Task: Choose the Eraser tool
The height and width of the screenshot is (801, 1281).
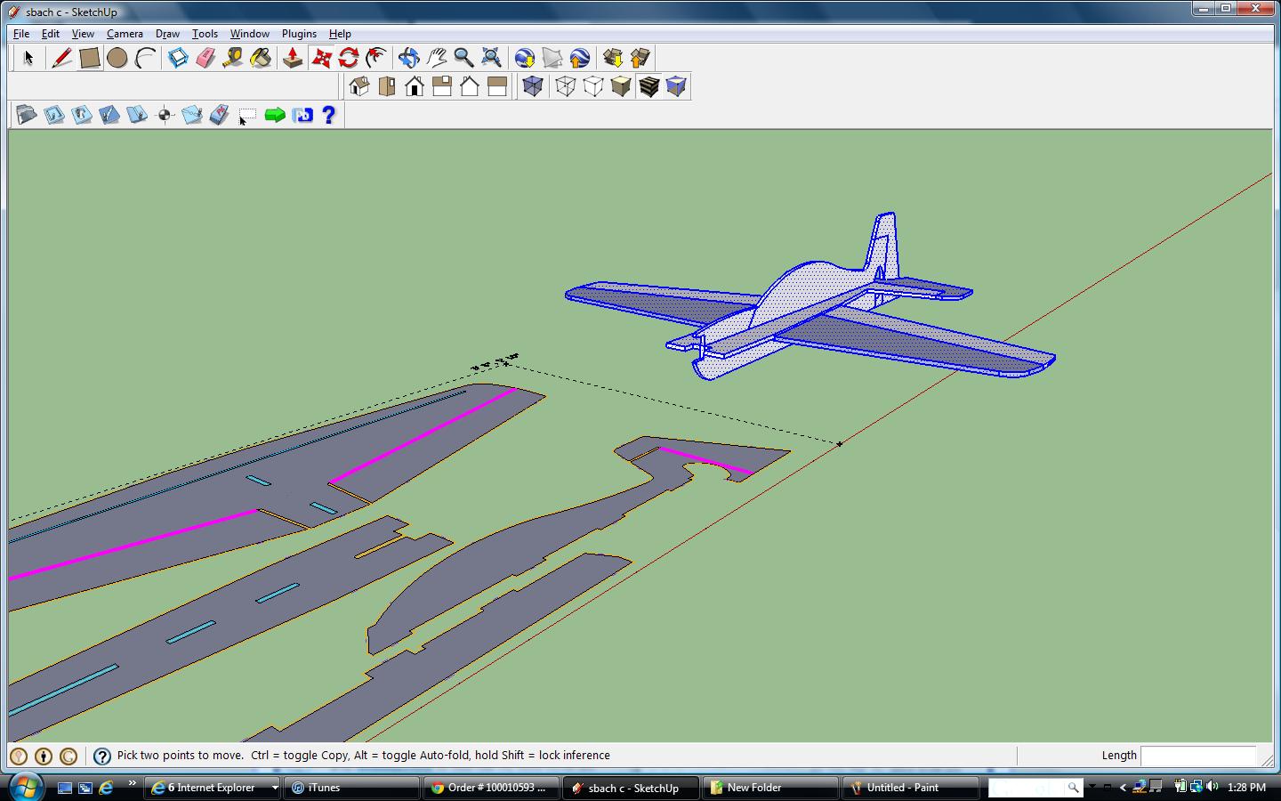Action: 205,59
